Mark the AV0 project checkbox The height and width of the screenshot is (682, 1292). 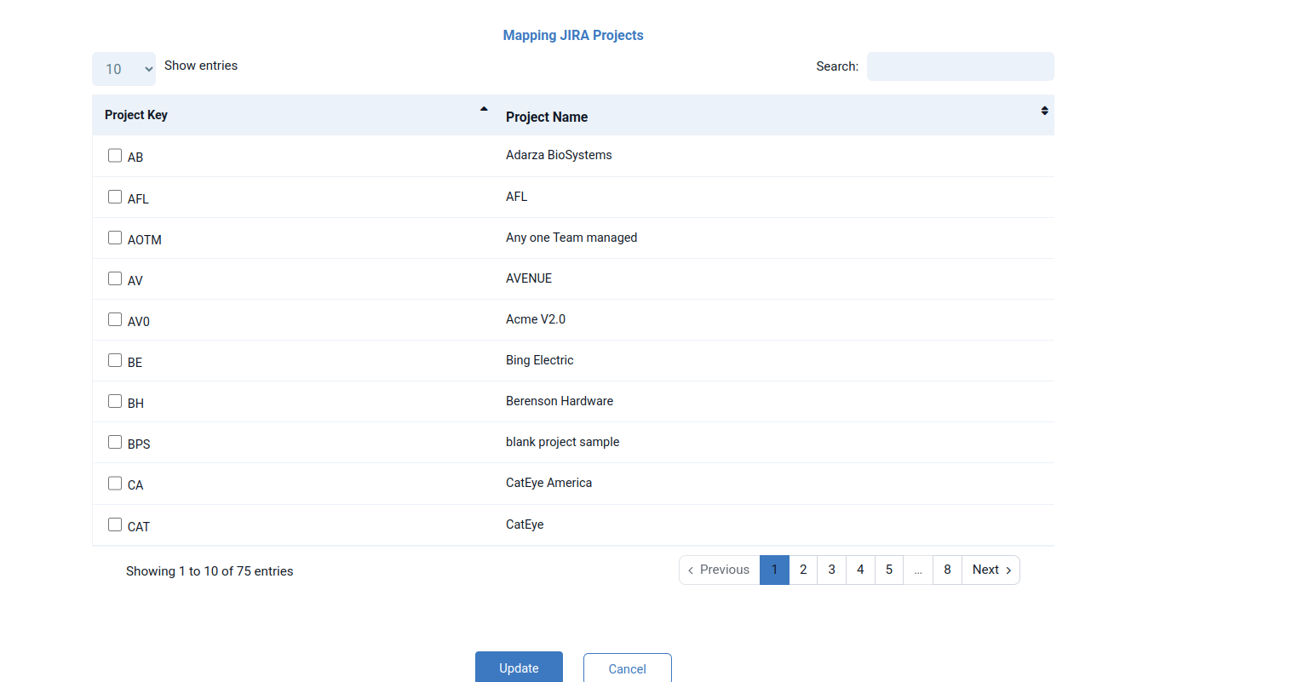115,319
